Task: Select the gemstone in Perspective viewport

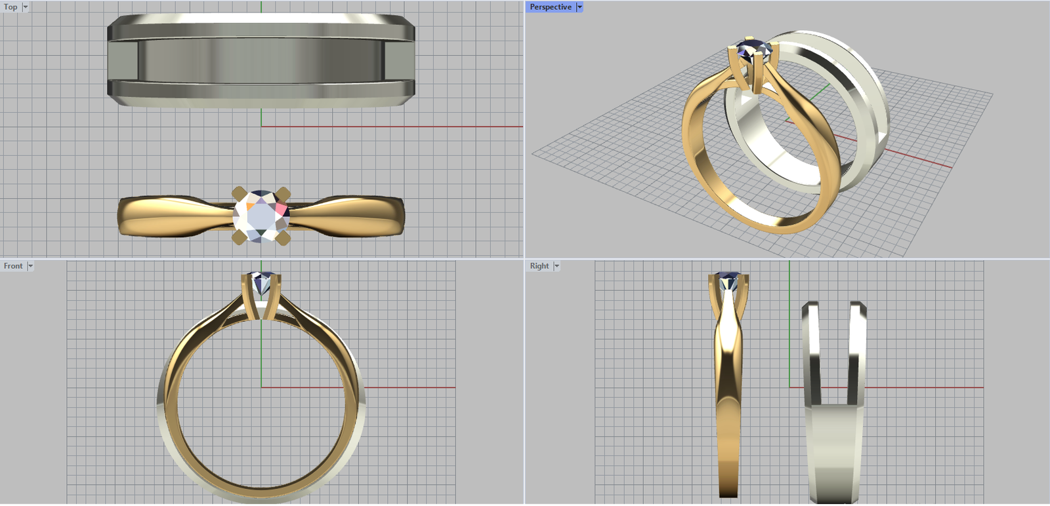Action: coord(751,49)
